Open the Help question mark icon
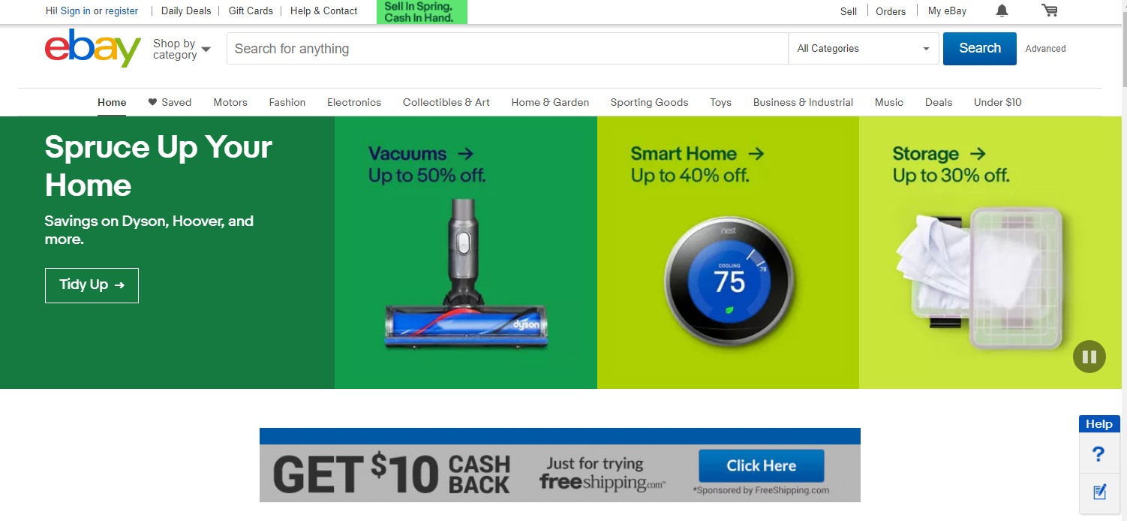 1098,453
